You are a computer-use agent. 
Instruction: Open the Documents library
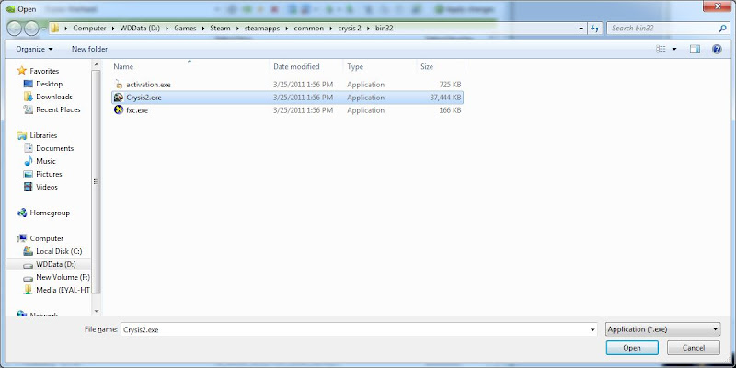pyautogui.click(x=54, y=148)
